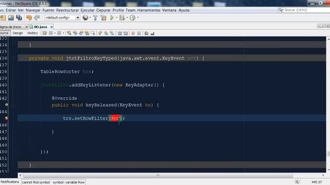Click the override glyph beside keyReleased

click(x=7, y=105)
